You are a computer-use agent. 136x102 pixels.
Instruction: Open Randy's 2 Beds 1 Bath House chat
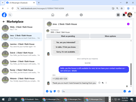(21, 71)
